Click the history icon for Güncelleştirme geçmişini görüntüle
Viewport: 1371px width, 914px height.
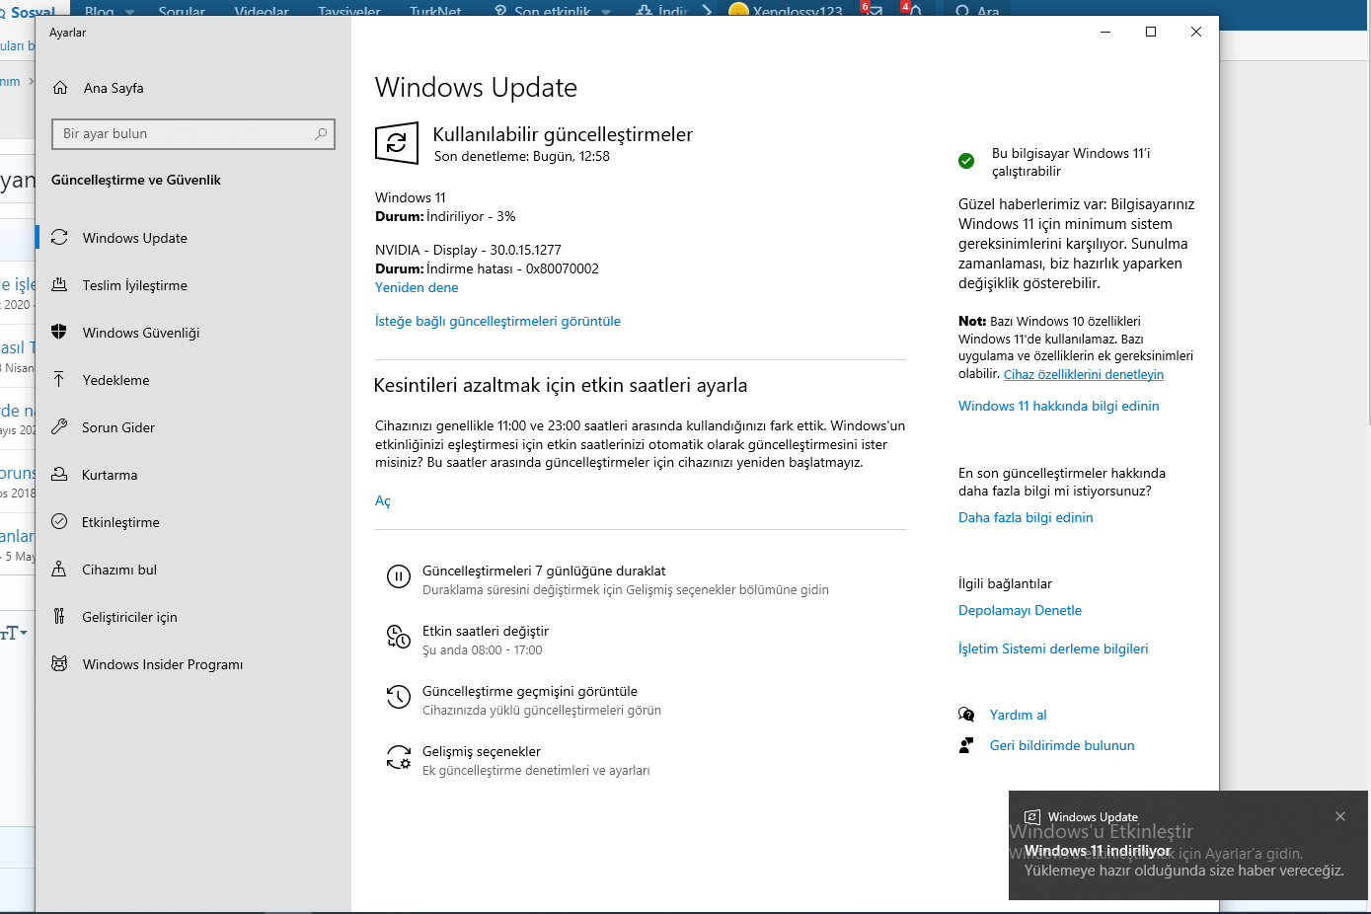pyautogui.click(x=398, y=697)
